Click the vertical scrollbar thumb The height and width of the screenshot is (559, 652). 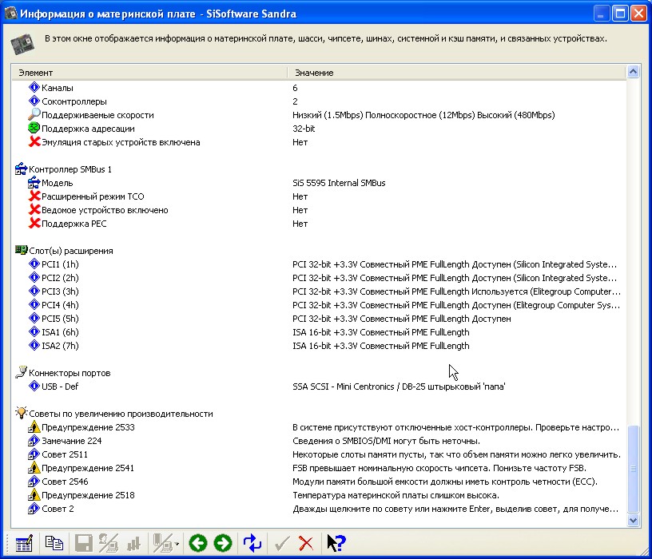(x=633, y=469)
